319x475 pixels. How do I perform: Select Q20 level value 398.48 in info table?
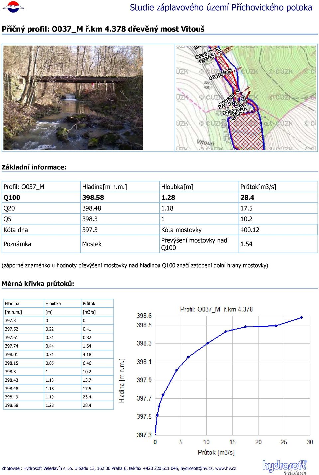92,208
